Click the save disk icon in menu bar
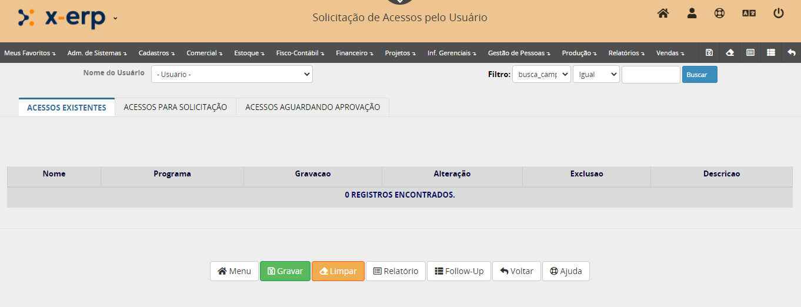This screenshot has height=307, width=801. (x=709, y=52)
